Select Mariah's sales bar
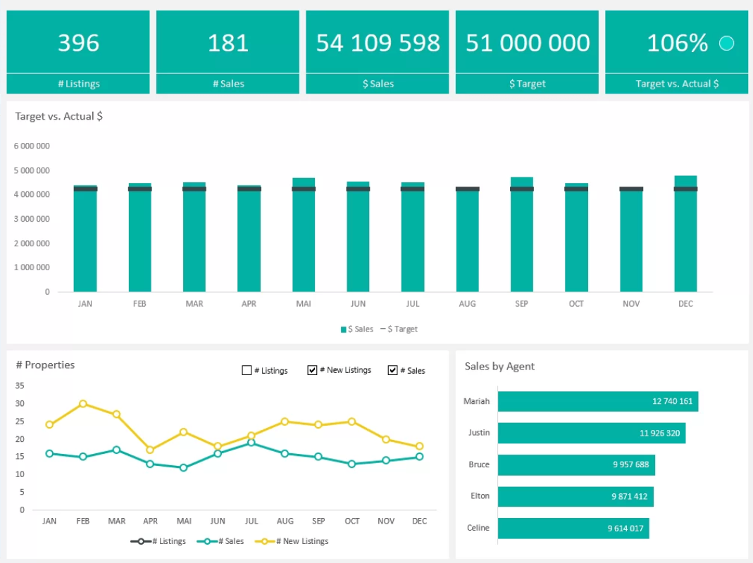 597,402
